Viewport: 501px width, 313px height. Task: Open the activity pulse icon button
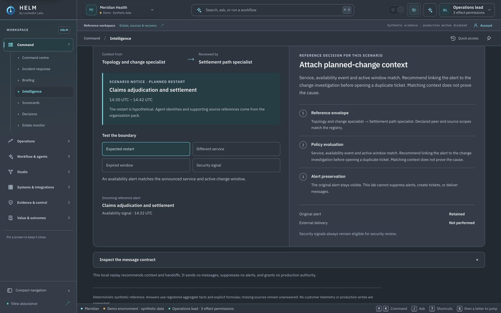pyautogui.click(x=414, y=10)
